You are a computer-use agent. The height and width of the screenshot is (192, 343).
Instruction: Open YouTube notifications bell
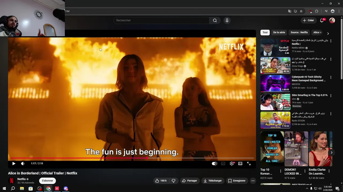pos(322,20)
